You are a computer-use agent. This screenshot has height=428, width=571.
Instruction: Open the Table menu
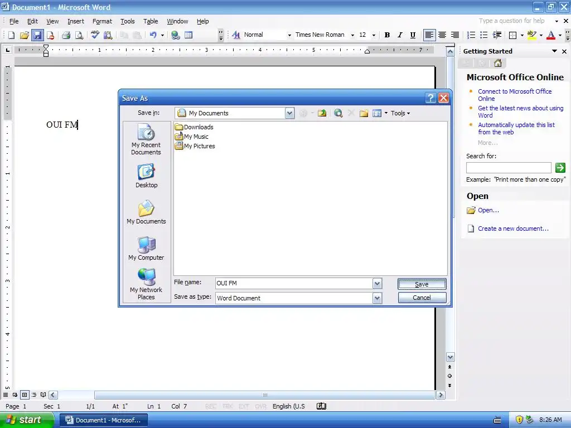pyautogui.click(x=151, y=21)
